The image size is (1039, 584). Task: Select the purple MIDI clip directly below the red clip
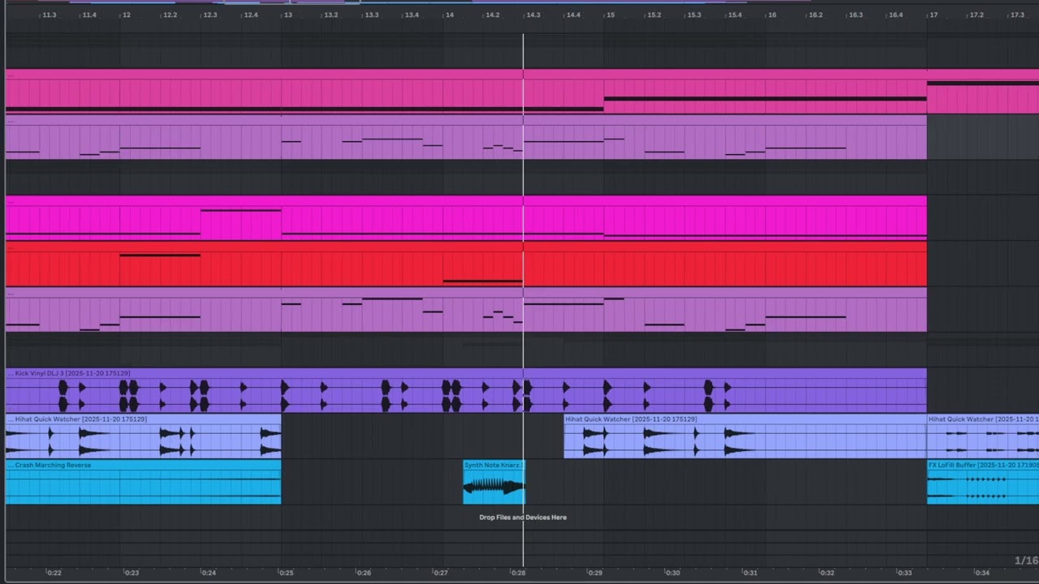tap(466, 310)
